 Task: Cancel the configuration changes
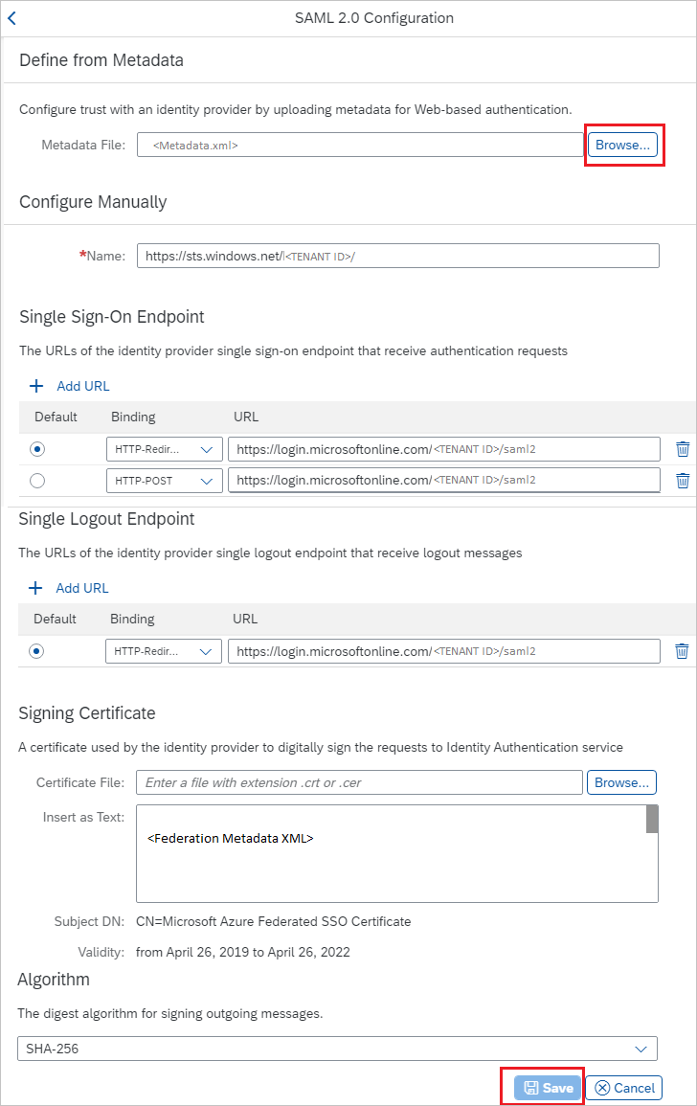pyautogui.click(x=623, y=1087)
